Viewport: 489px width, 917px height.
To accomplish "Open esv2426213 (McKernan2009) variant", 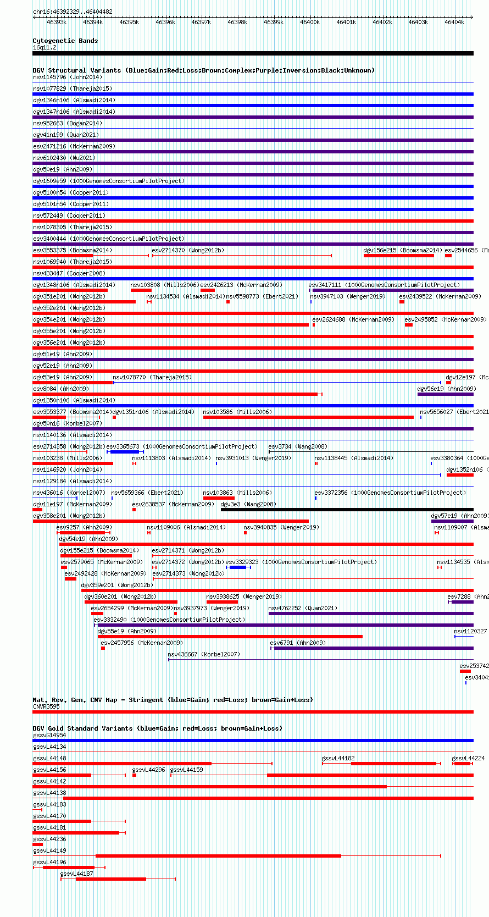I will (x=241, y=285).
